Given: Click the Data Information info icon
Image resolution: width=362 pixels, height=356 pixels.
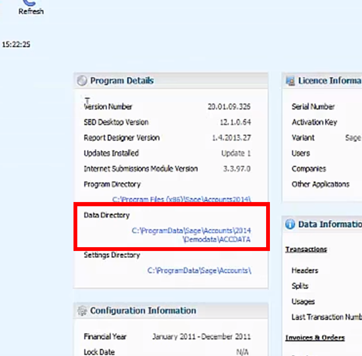Looking at the screenshot, I should pyautogui.click(x=290, y=224).
